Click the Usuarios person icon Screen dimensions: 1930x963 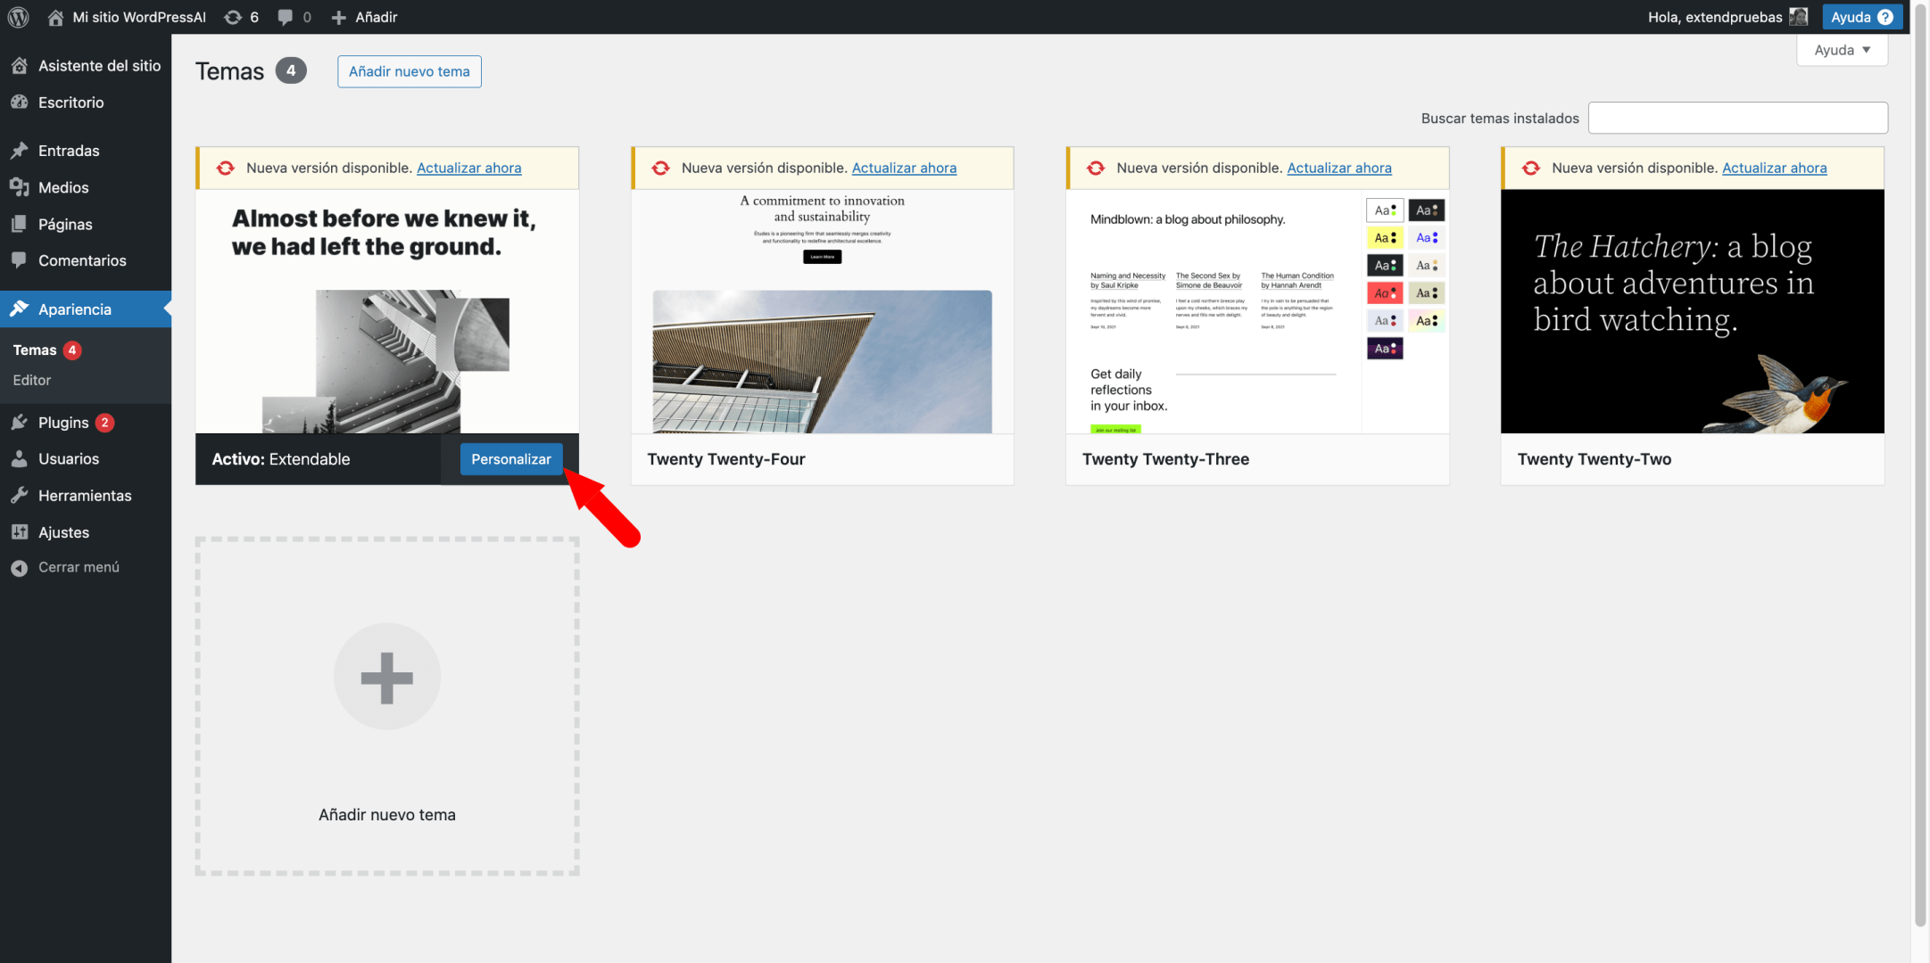pos(19,458)
